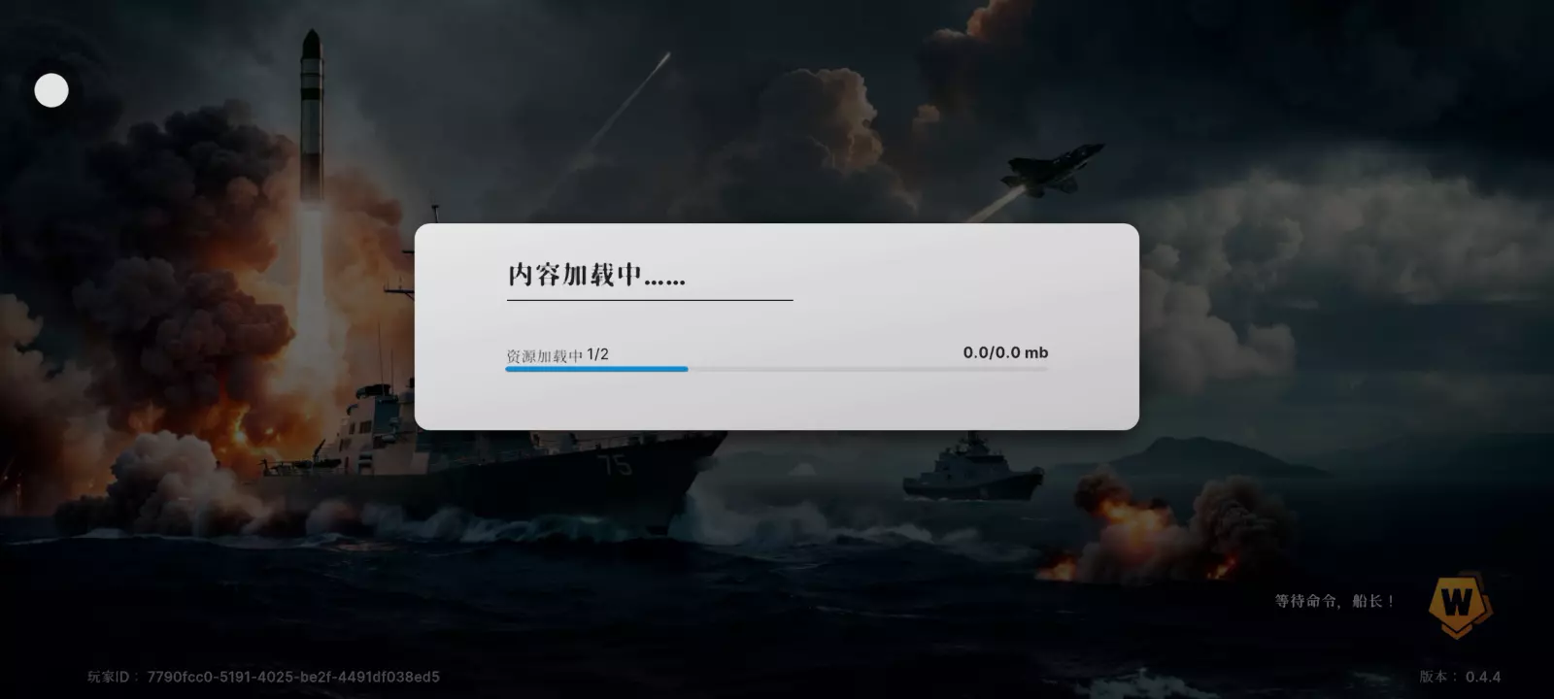Tap the white circle floating button
This screenshot has height=699, width=1554.
(x=51, y=90)
